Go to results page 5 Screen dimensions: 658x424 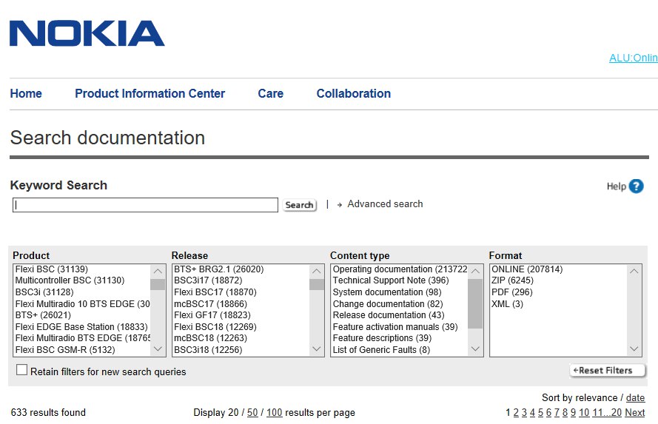pos(540,413)
